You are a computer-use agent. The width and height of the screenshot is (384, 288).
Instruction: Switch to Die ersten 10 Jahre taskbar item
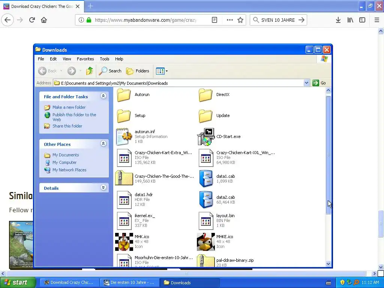[x=129, y=282]
